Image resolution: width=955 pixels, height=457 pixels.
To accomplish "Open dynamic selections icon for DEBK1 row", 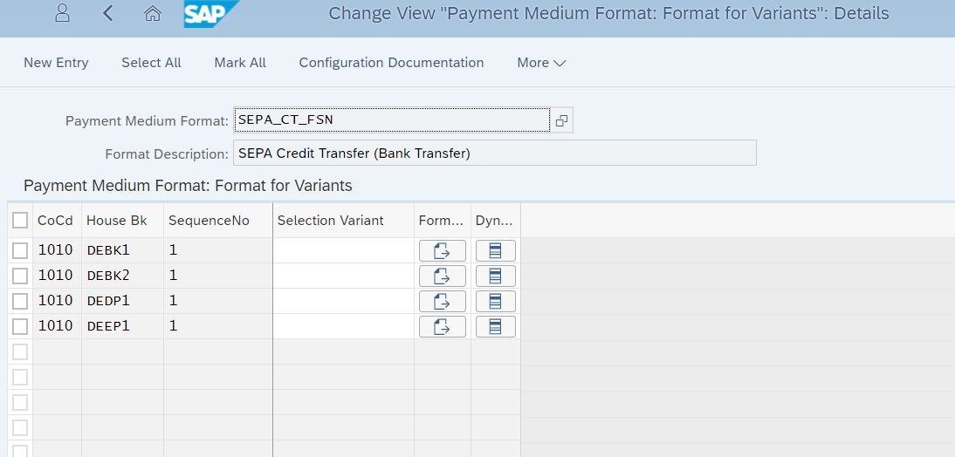I will [495, 250].
